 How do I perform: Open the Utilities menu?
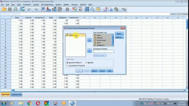[x=66, y=5]
